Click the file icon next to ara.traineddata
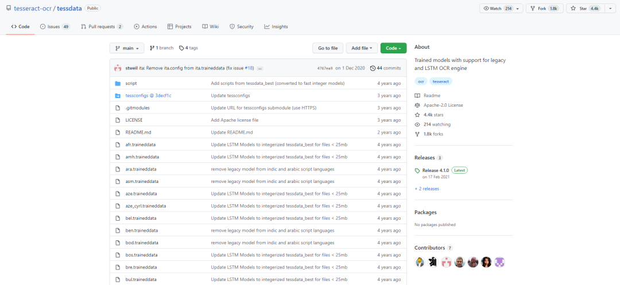Viewport: 620px width, 285px height. [x=118, y=169]
